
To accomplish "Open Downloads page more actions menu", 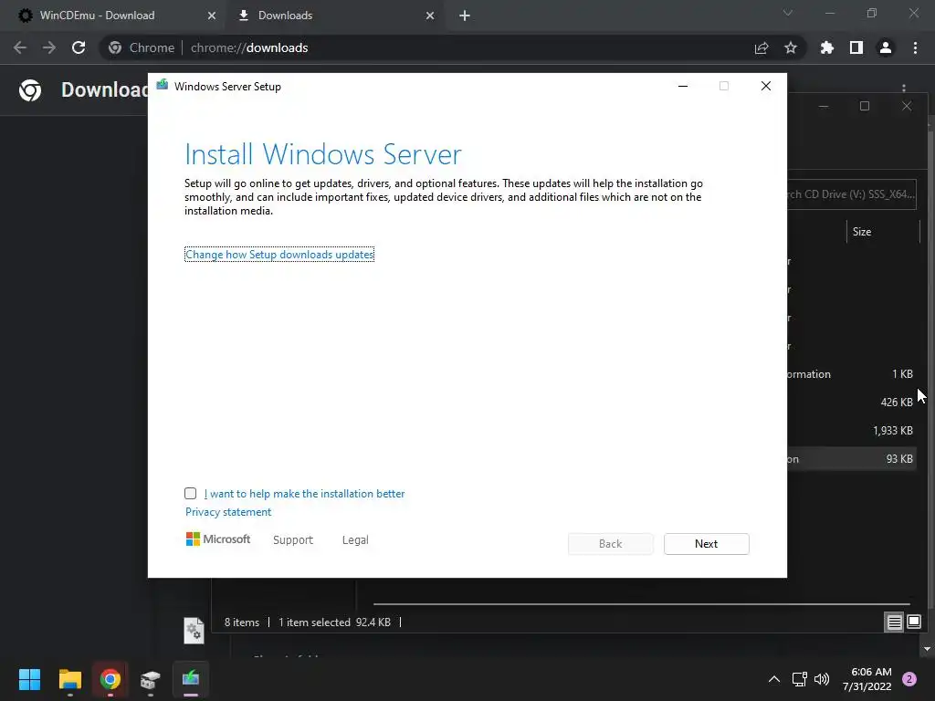I will [904, 89].
